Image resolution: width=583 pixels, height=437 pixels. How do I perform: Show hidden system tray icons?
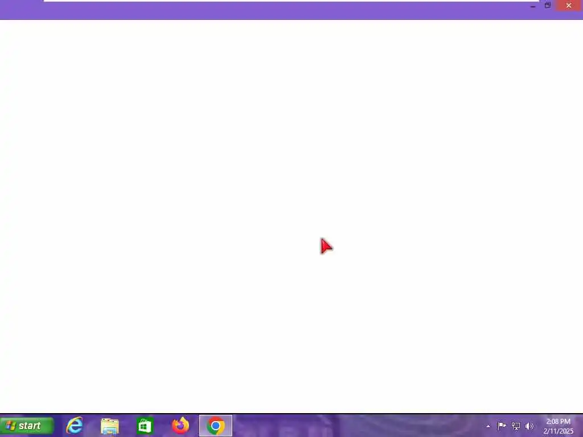[488, 426]
